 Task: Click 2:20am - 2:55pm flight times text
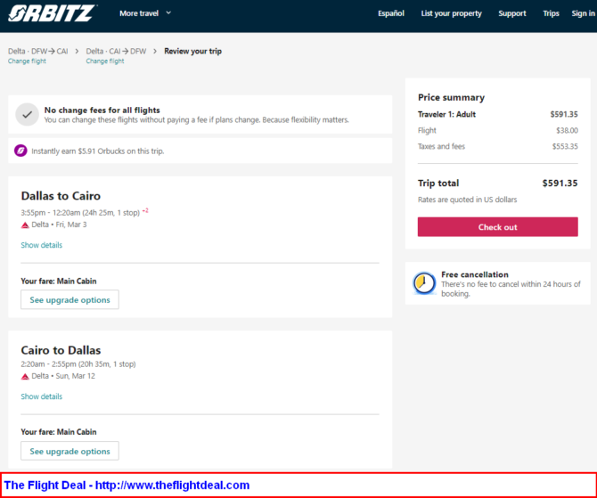pos(78,364)
